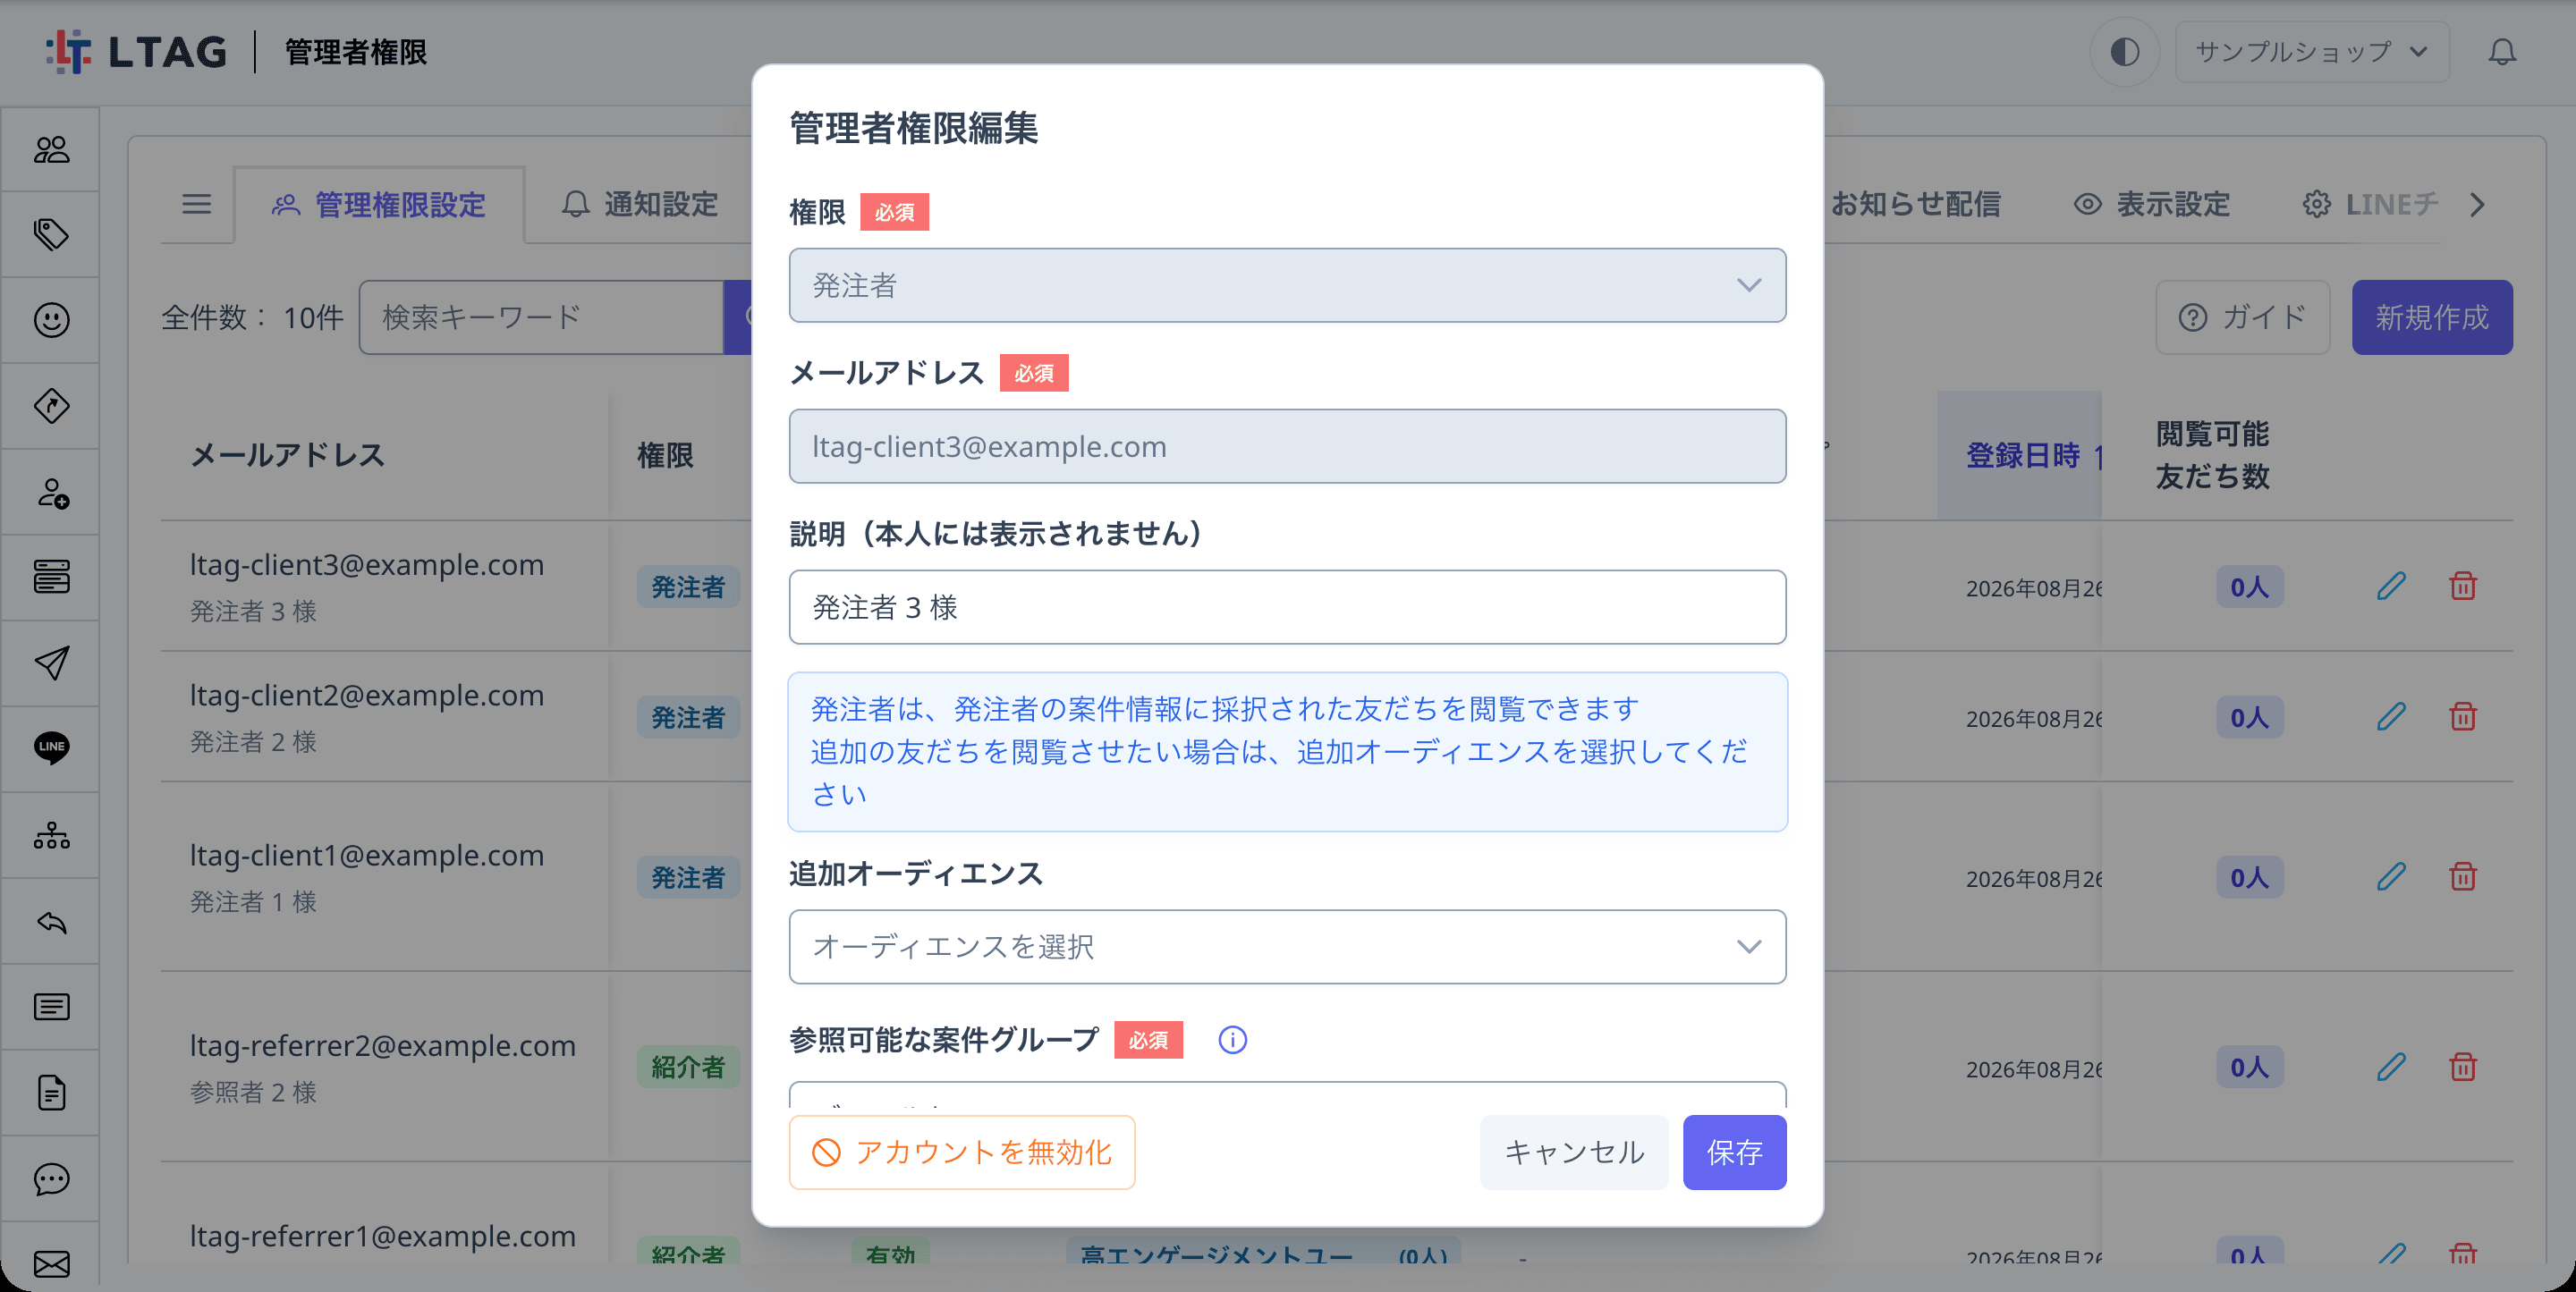The width and height of the screenshot is (2576, 1292).
Task: Click the notification bell in header
Action: click(x=2501, y=52)
